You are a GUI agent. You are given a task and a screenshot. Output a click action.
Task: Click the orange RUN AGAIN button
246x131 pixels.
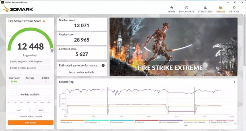(30, 123)
